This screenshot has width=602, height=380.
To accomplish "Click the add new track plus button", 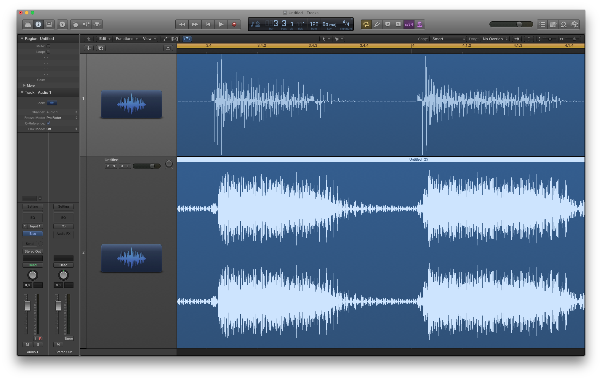I will (89, 48).
